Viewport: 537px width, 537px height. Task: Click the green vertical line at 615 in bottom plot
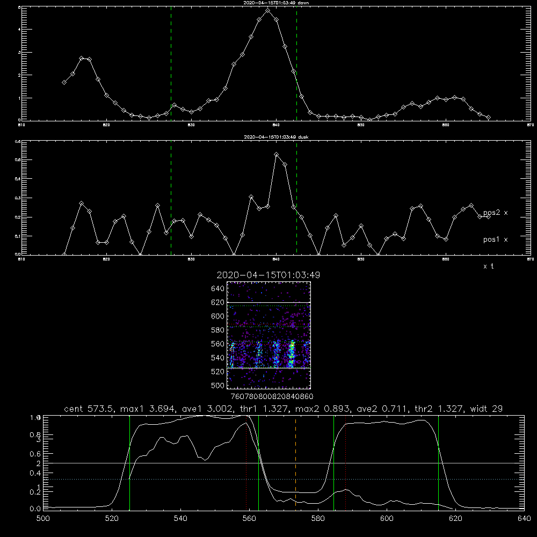[x=438, y=463]
